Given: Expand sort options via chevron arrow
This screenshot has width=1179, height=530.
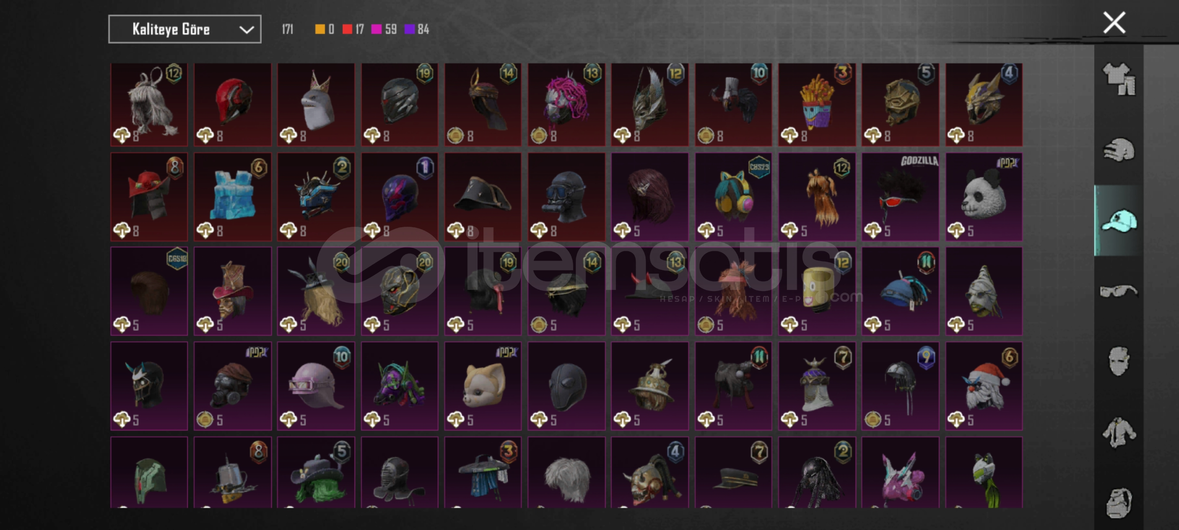Looking at the screenshot, I should (247, 30).
